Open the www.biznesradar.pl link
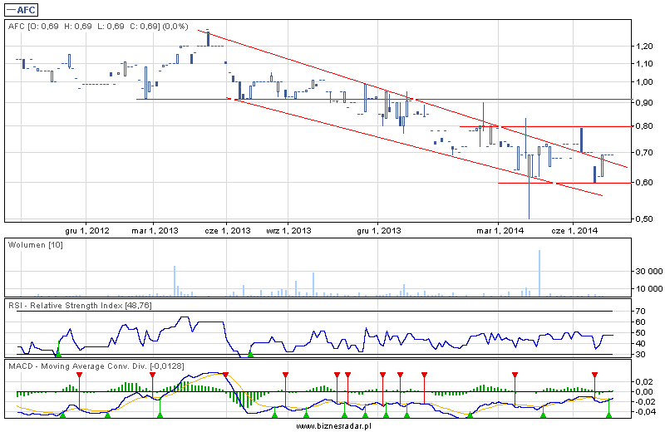The image size is (665, 432). coord(332,425)
